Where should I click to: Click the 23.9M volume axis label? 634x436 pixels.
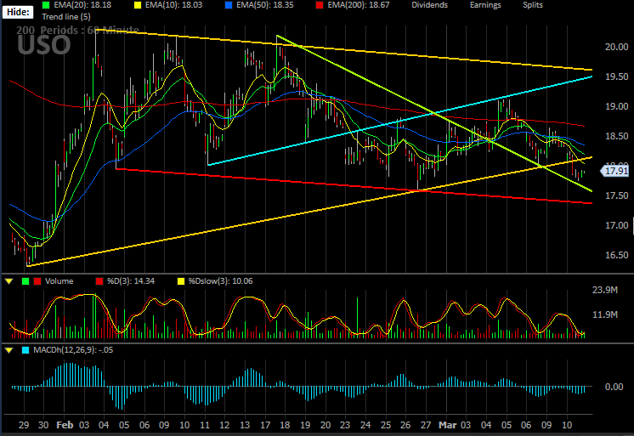coord(605,290)
